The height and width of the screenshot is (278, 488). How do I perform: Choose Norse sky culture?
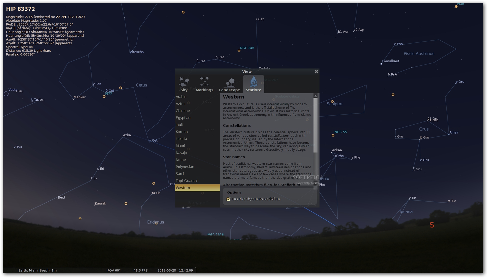[x=197, y=160]
